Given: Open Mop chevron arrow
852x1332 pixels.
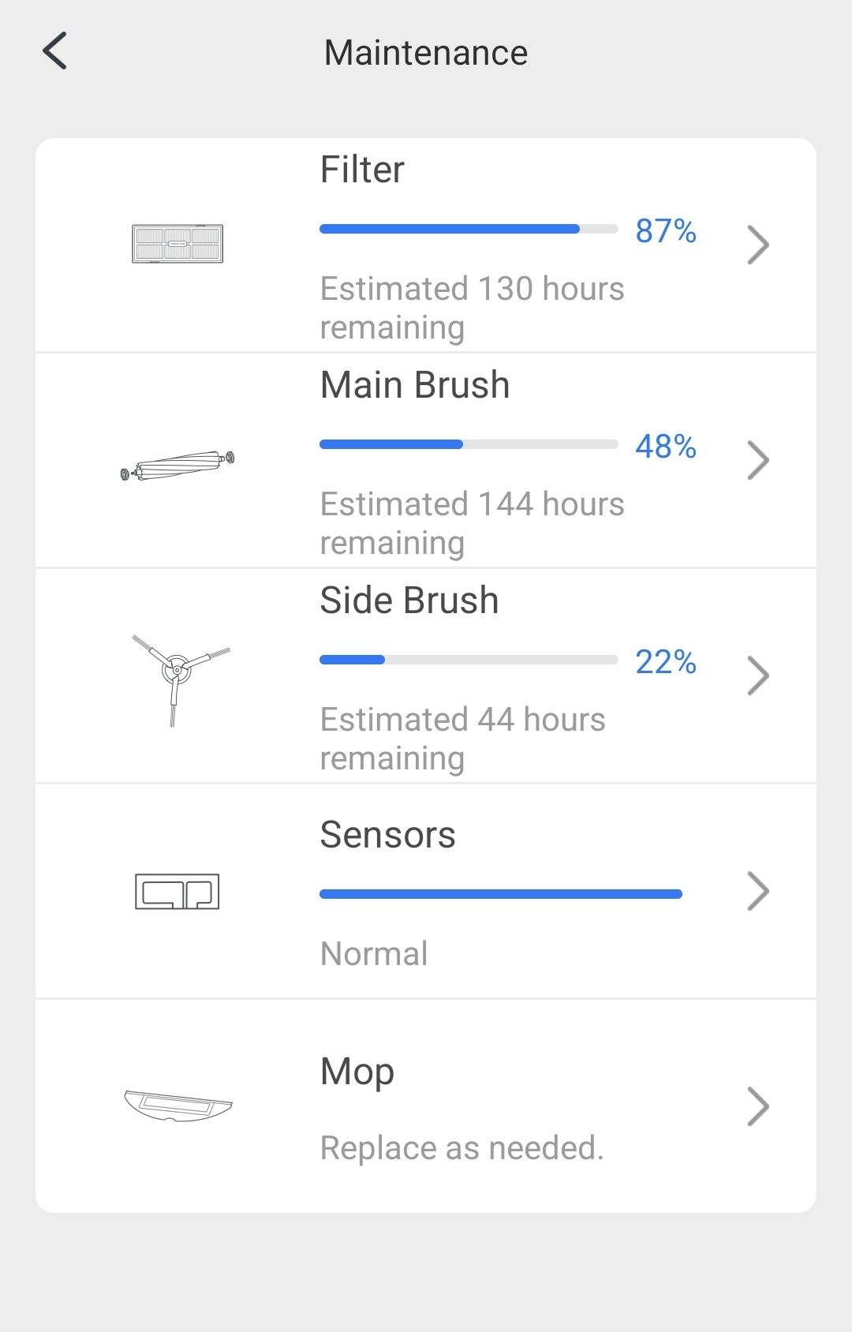Looking at the screenshot, I should pyautogui.click(x=758, y=1106).
